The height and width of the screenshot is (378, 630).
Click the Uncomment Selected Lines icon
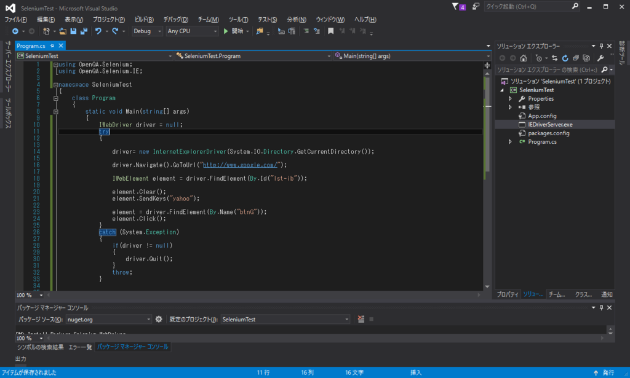(317, 31)
